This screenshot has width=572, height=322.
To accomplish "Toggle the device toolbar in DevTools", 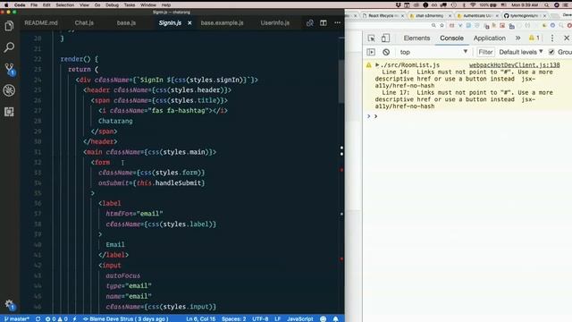I will click(x=385, y=38).
